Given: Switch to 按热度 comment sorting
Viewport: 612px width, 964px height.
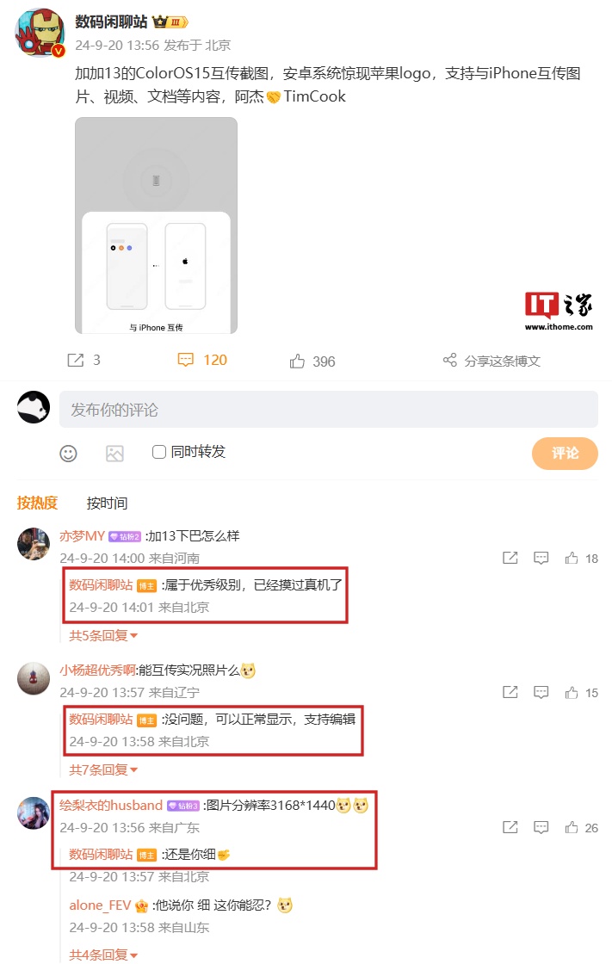Looking at the screenshot, I should (x=37, y=503).
